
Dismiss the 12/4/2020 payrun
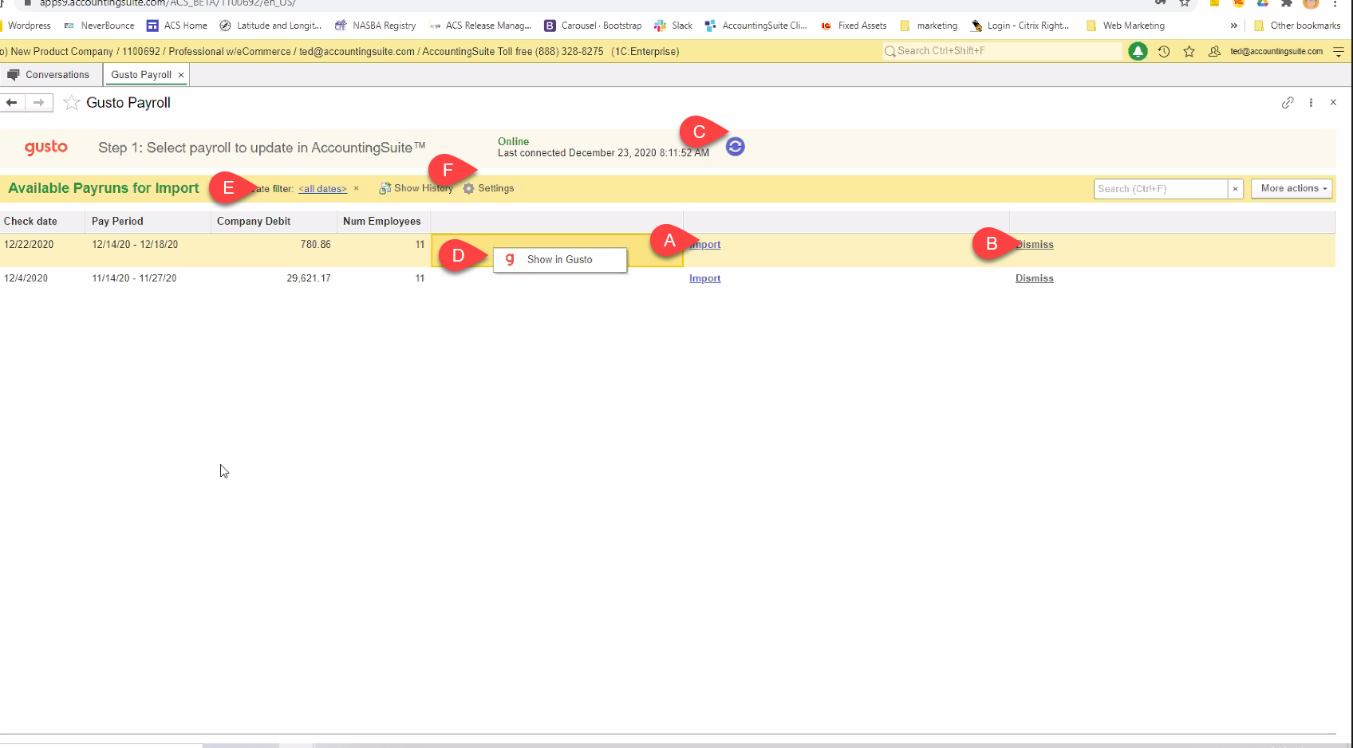point(1035,278)
